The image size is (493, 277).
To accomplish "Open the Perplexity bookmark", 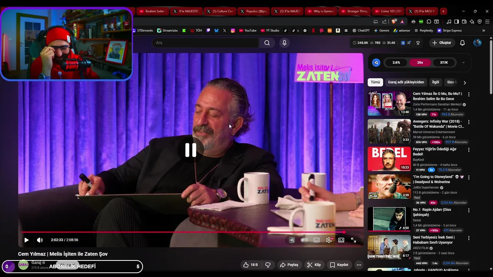I will click(x=424, y=30).
